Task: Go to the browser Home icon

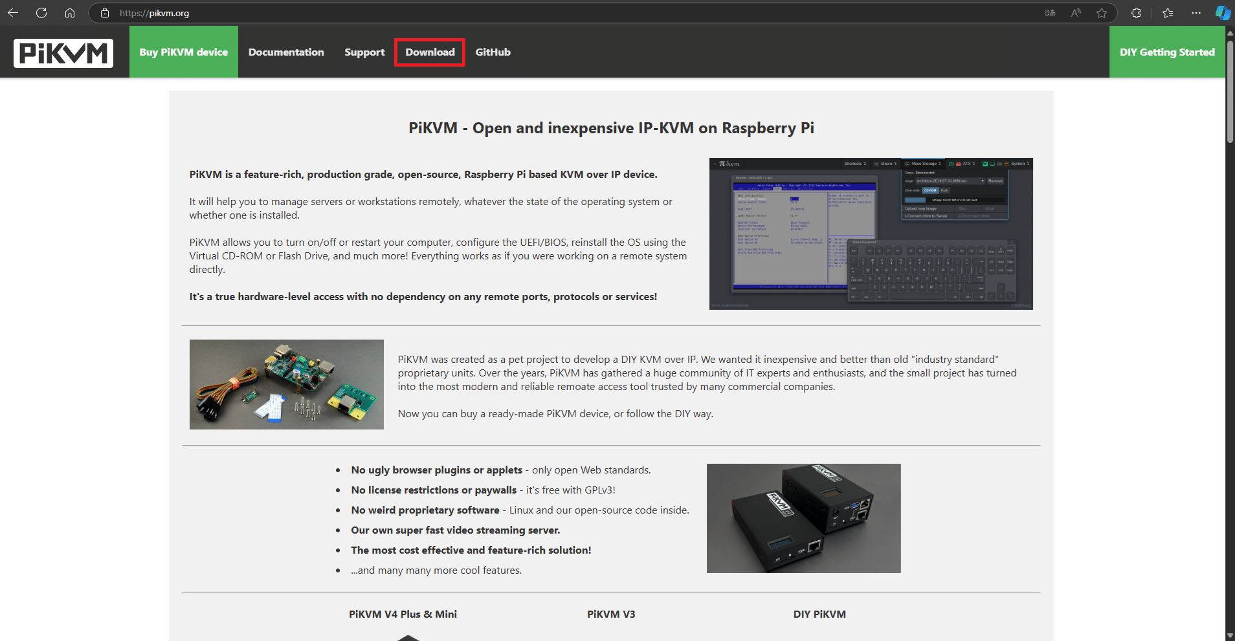Action: click(x=70, y=13)
